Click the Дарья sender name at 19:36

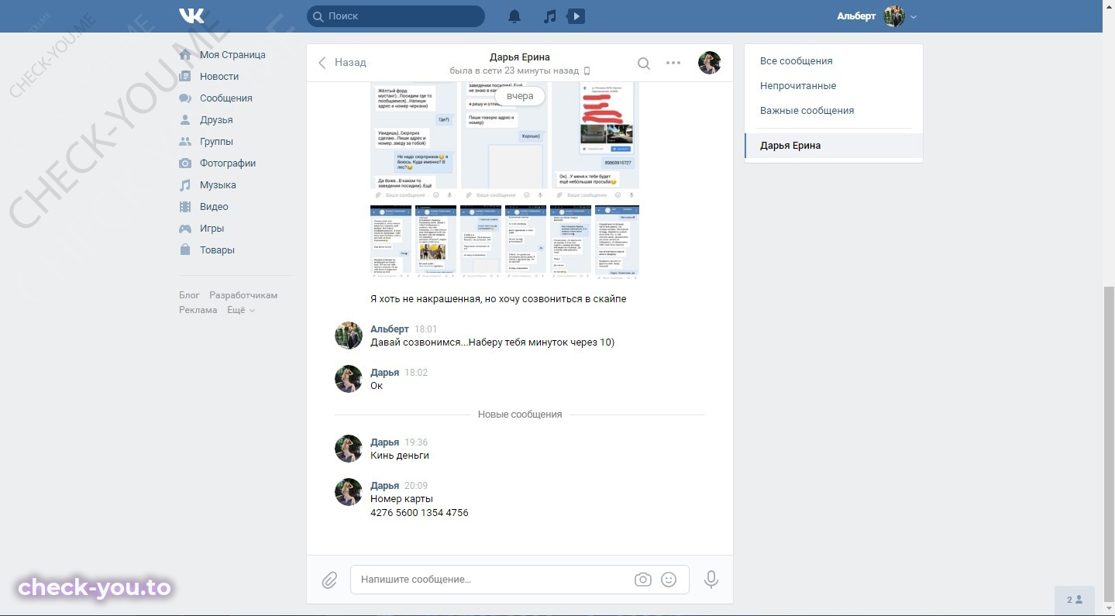pos(385,442)
